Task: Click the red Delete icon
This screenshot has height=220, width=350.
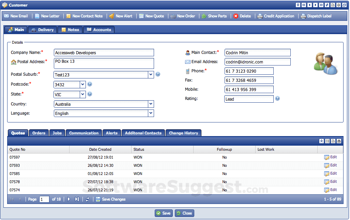Action: pos(236,16)
